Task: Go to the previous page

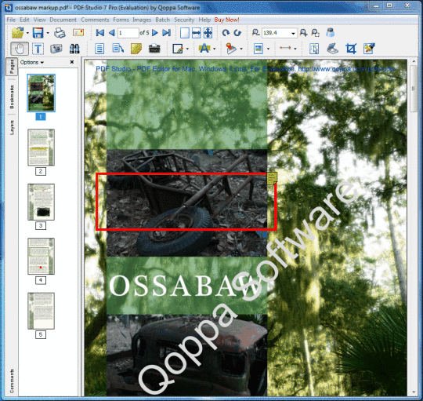Action: [x=111, y=33]
